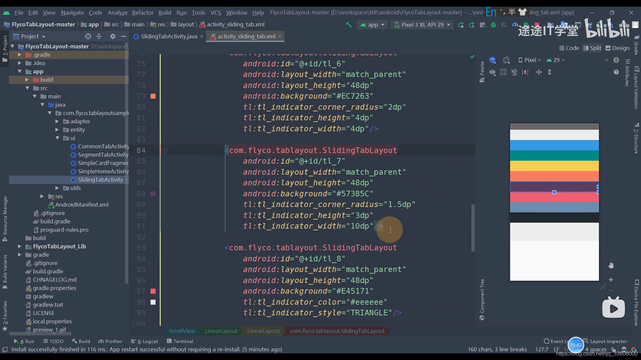The image size is (641, 360).
Task: Open run configuration app dropdown
Action: 373,25
